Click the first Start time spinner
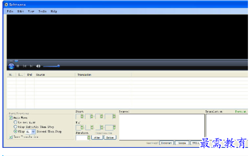This screenshot has width=250, height=156. (x=82, y=116)
